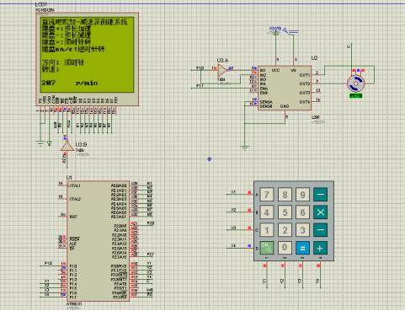Click the '207 r/min' reading on LCD
Screen dimensions: 405x311
[x=69, y=83]
